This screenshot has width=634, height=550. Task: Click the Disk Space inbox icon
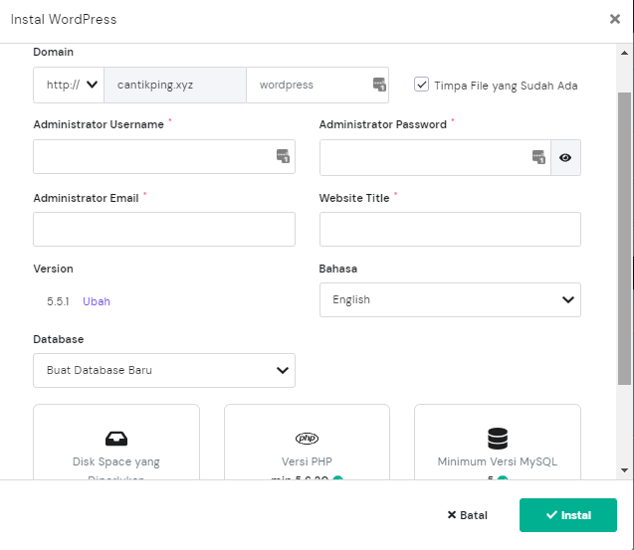tap(116, 439)
